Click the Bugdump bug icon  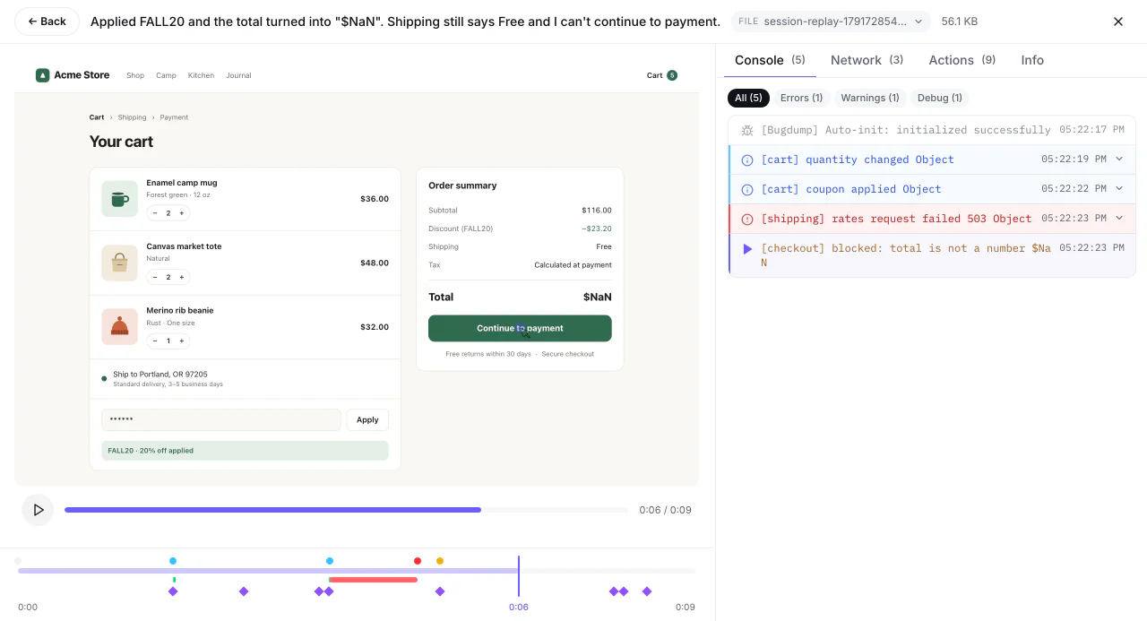pos(747,131)
